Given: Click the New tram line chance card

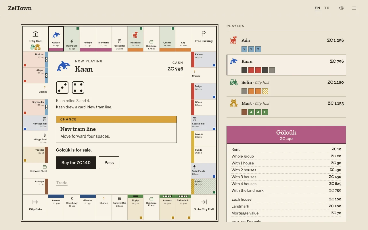Looking at the screenshot, I should point(116,129).
